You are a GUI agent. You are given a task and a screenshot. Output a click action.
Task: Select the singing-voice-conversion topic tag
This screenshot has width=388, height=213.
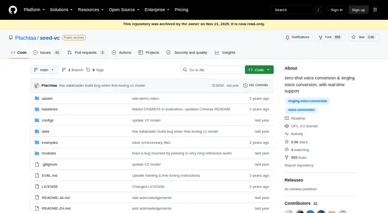[307, 101]
